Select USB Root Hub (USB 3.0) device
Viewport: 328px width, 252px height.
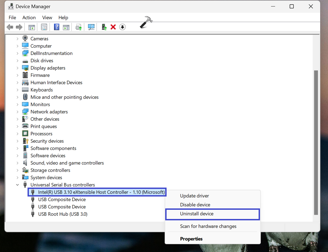63,214
